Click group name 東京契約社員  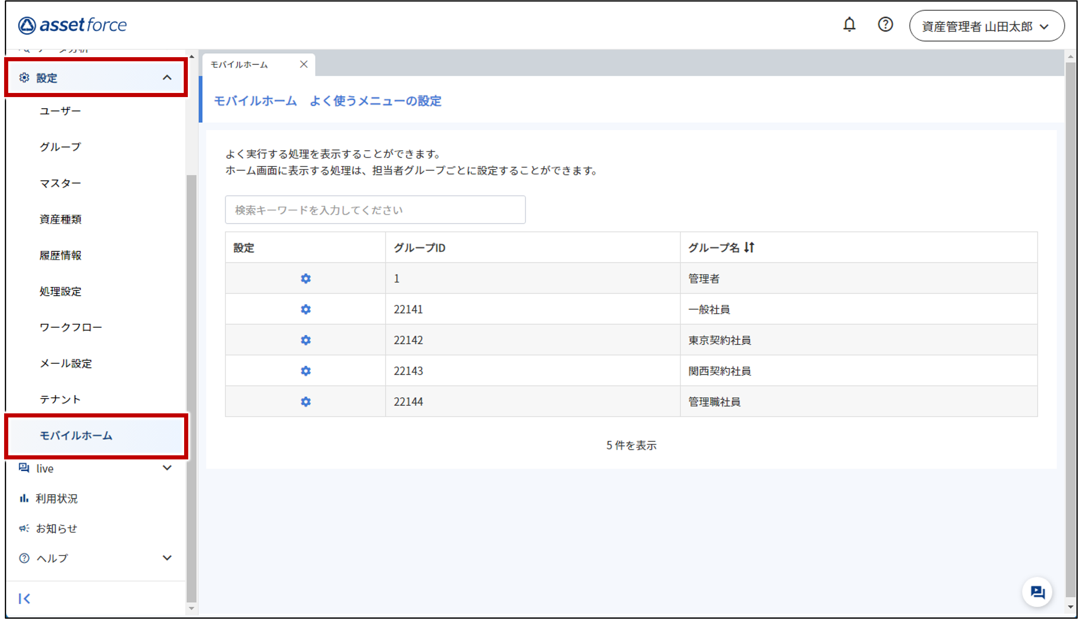[x=720, y=340]
